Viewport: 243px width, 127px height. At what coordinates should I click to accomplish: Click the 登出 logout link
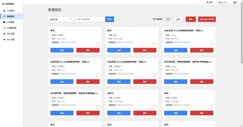point(235,2)
